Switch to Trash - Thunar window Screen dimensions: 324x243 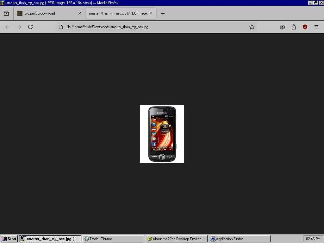point(113,239)
